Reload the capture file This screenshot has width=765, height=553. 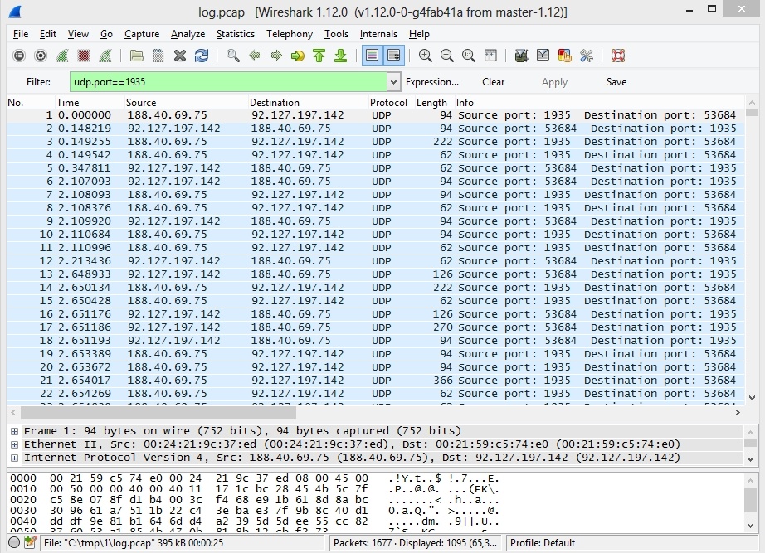click(202, 56)
